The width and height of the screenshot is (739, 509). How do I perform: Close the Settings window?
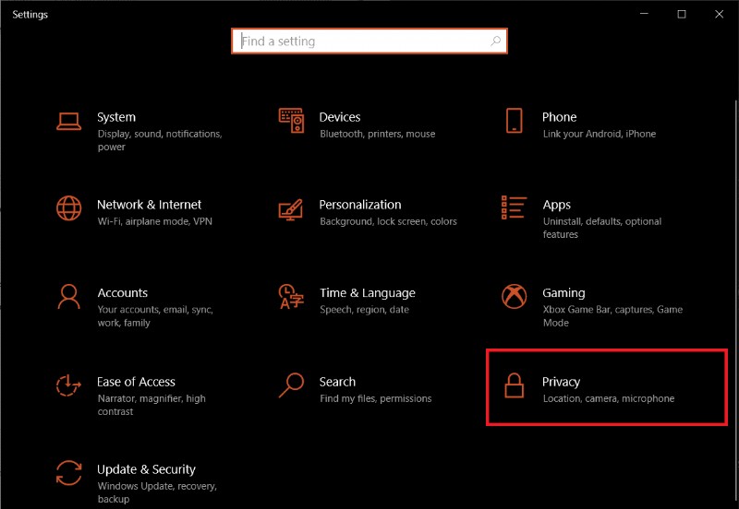(x=720, y=14)
